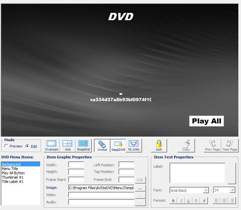Apply underline text format

click(x=188, y=201)
